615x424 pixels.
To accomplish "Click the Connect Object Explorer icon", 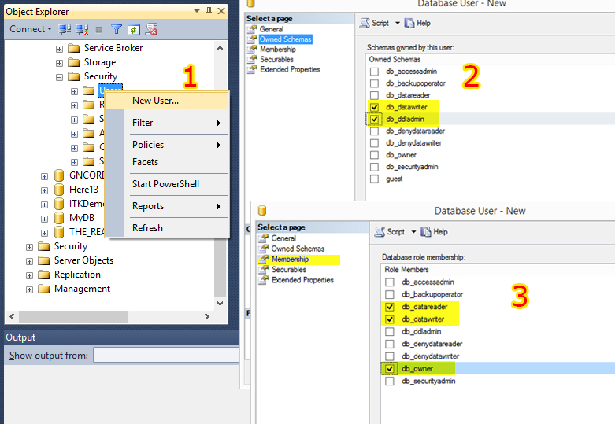I will pos(65,29).
